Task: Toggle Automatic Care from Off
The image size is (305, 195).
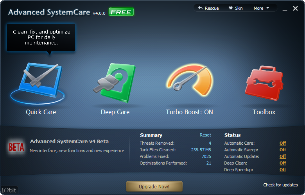Action: (x=282, y=144)
